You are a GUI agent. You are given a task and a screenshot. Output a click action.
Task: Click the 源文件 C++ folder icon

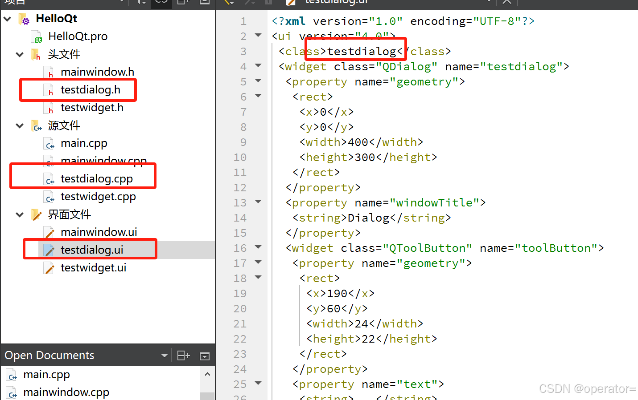point(37,126)
